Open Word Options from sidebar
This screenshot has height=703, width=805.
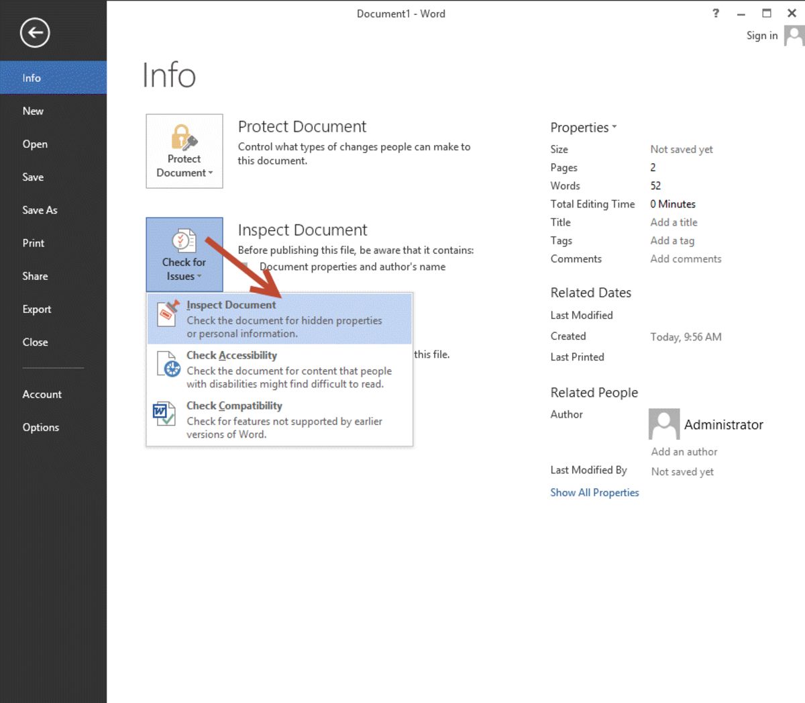41,427
